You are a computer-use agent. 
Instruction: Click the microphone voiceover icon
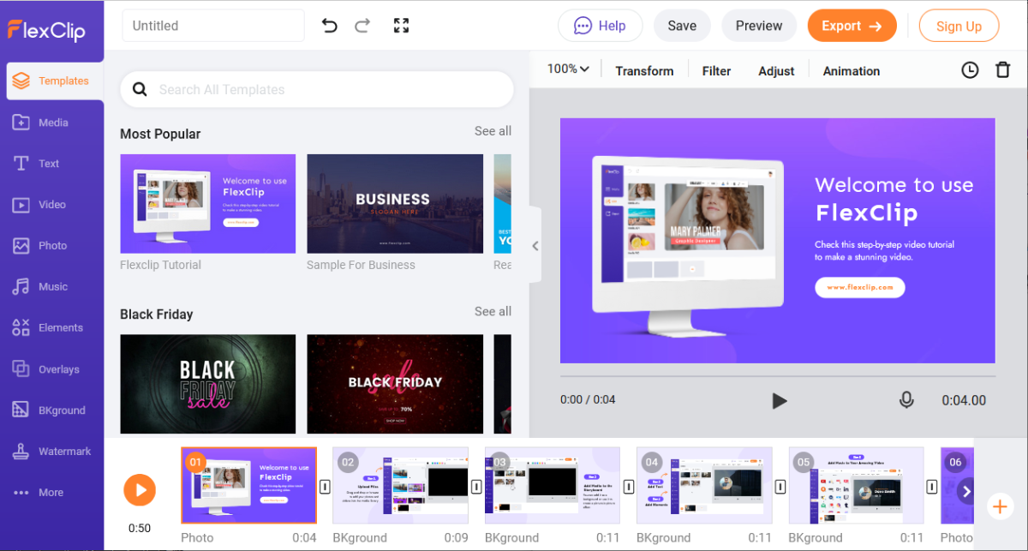coord(905,400)
